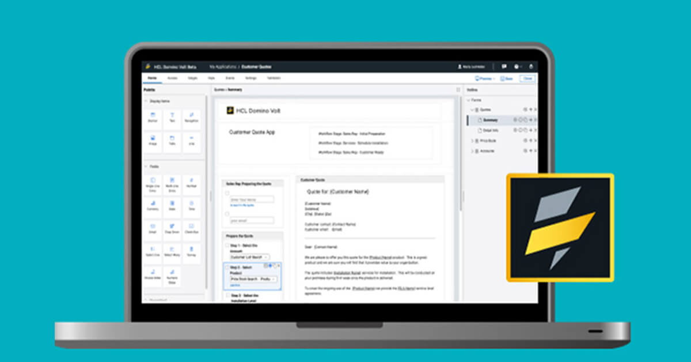Click the Close button in the toolbar

tap(527, 78)
